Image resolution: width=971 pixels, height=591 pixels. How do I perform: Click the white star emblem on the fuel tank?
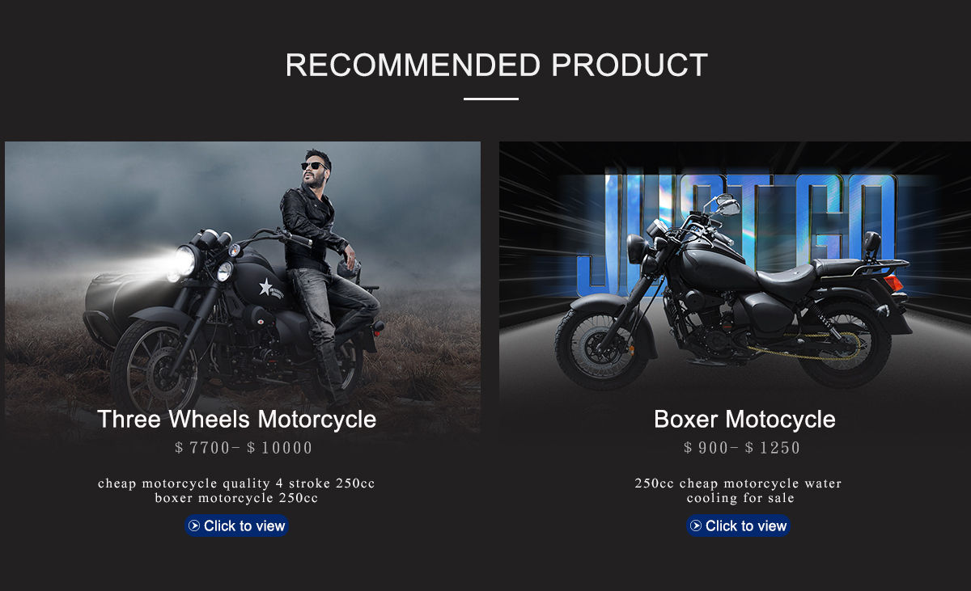coord(265,286)
